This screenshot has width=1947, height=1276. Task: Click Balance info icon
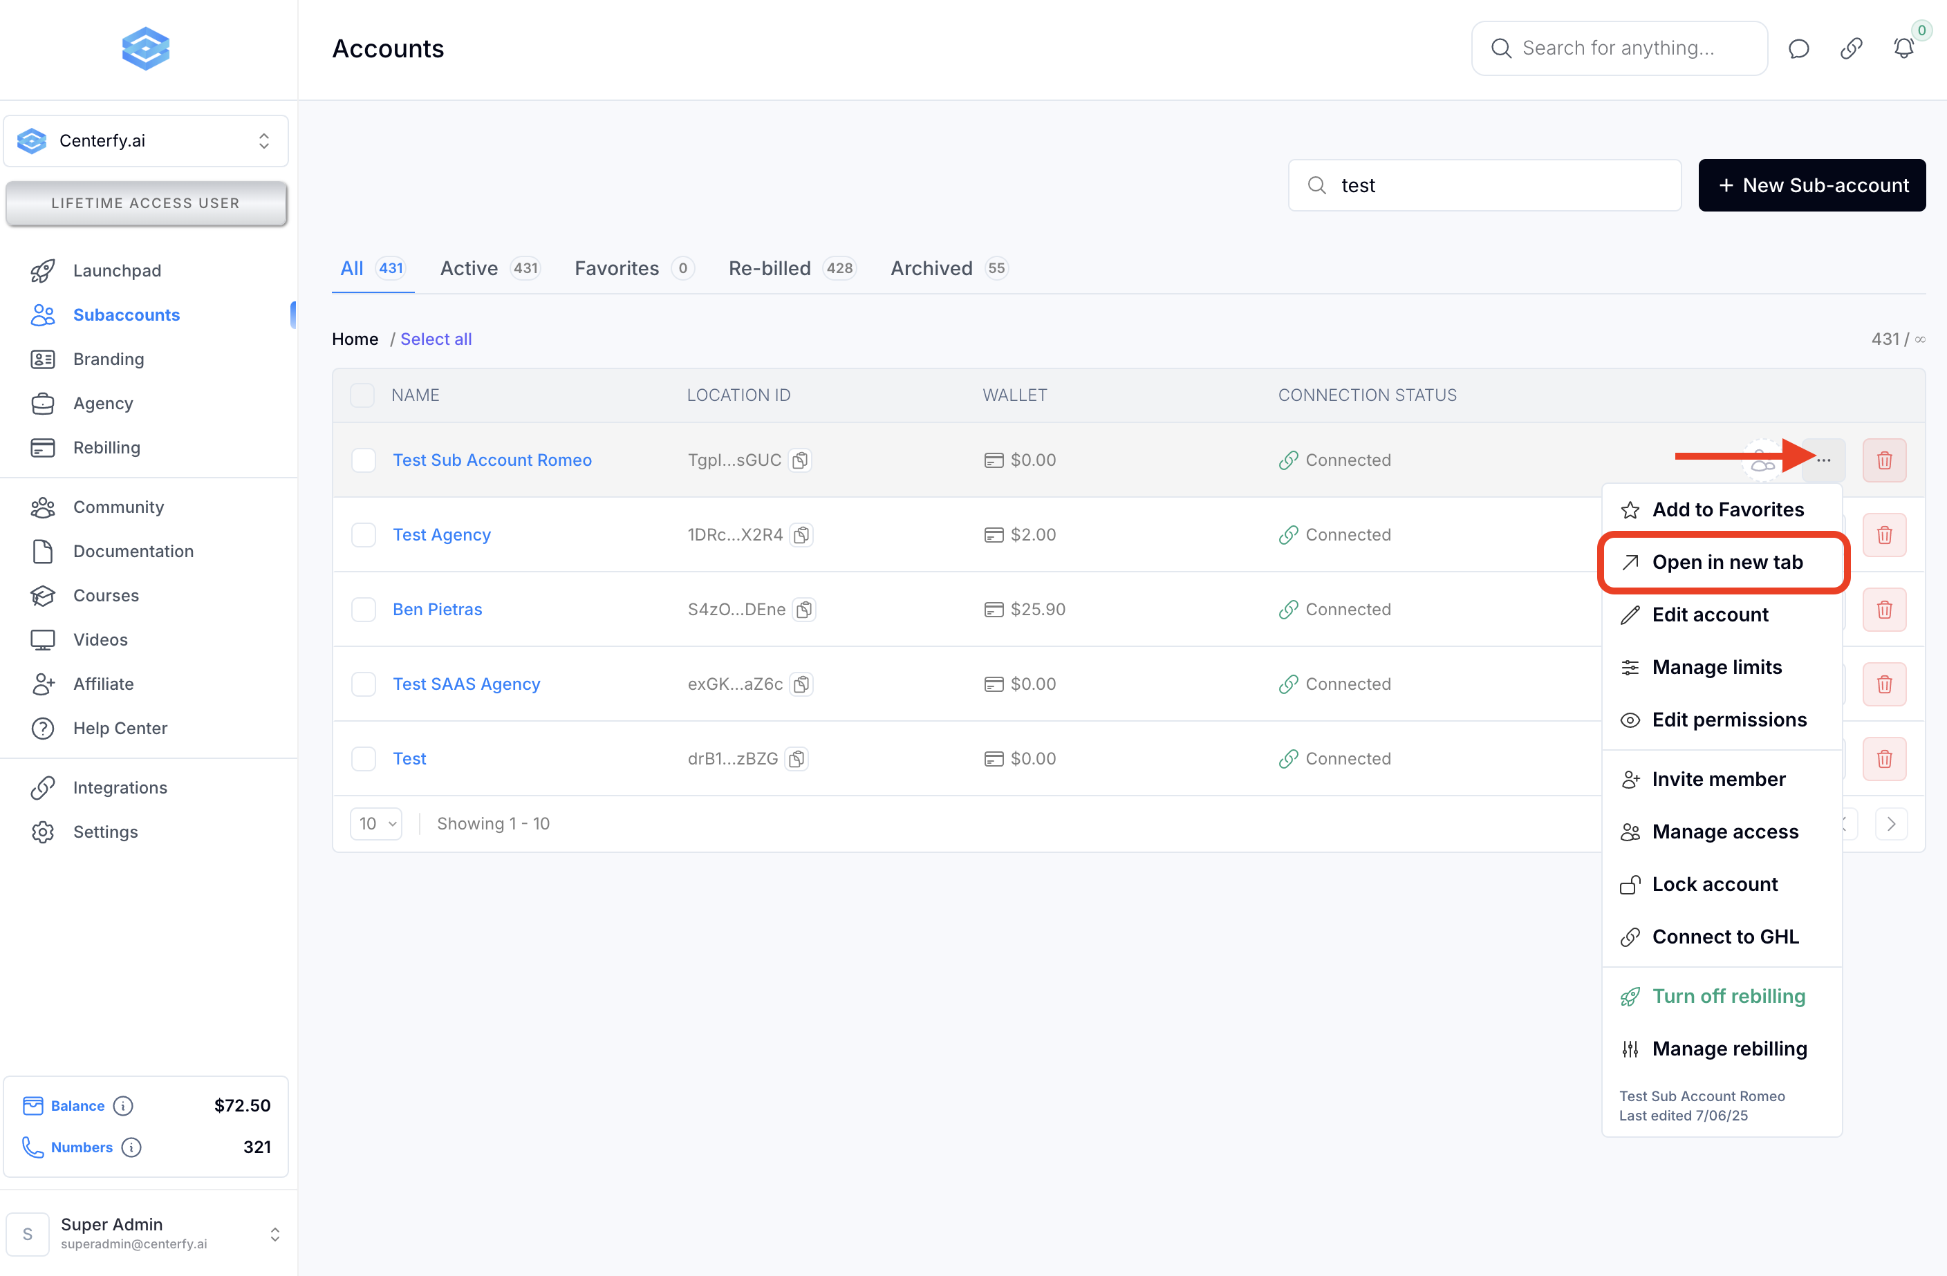click(x=122, y=1106)
